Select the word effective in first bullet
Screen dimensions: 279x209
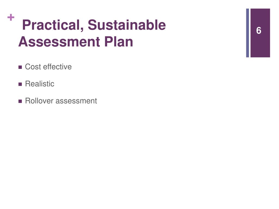[57, 67]
